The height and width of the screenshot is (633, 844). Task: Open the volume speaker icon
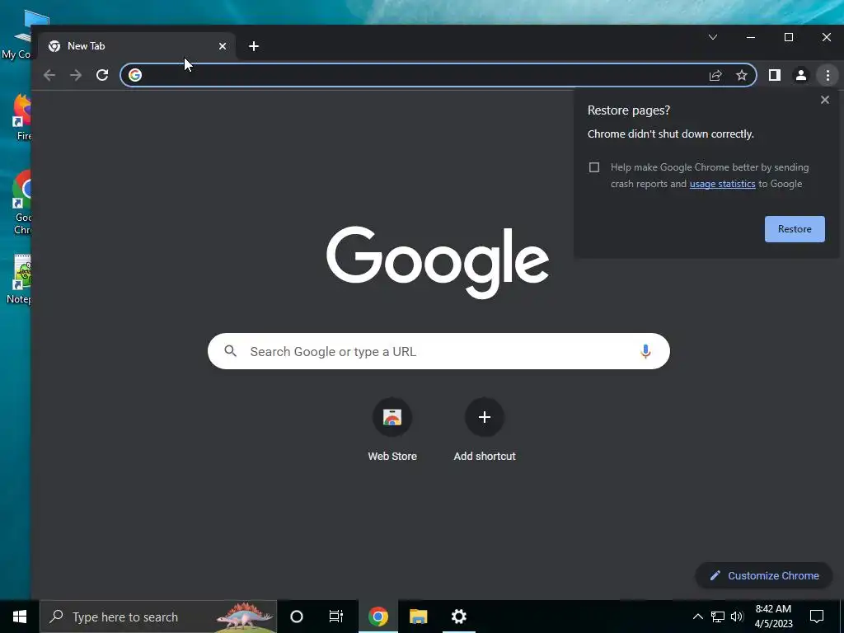737,617
